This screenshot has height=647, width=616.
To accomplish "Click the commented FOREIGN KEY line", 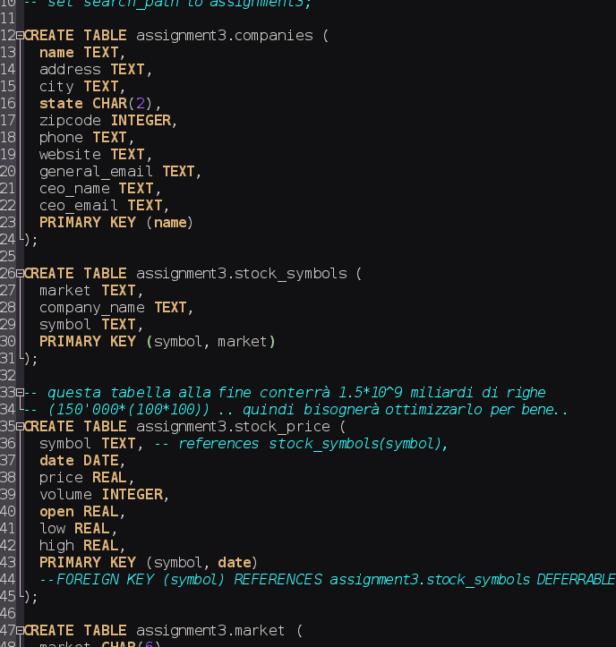I will point(328,580).
